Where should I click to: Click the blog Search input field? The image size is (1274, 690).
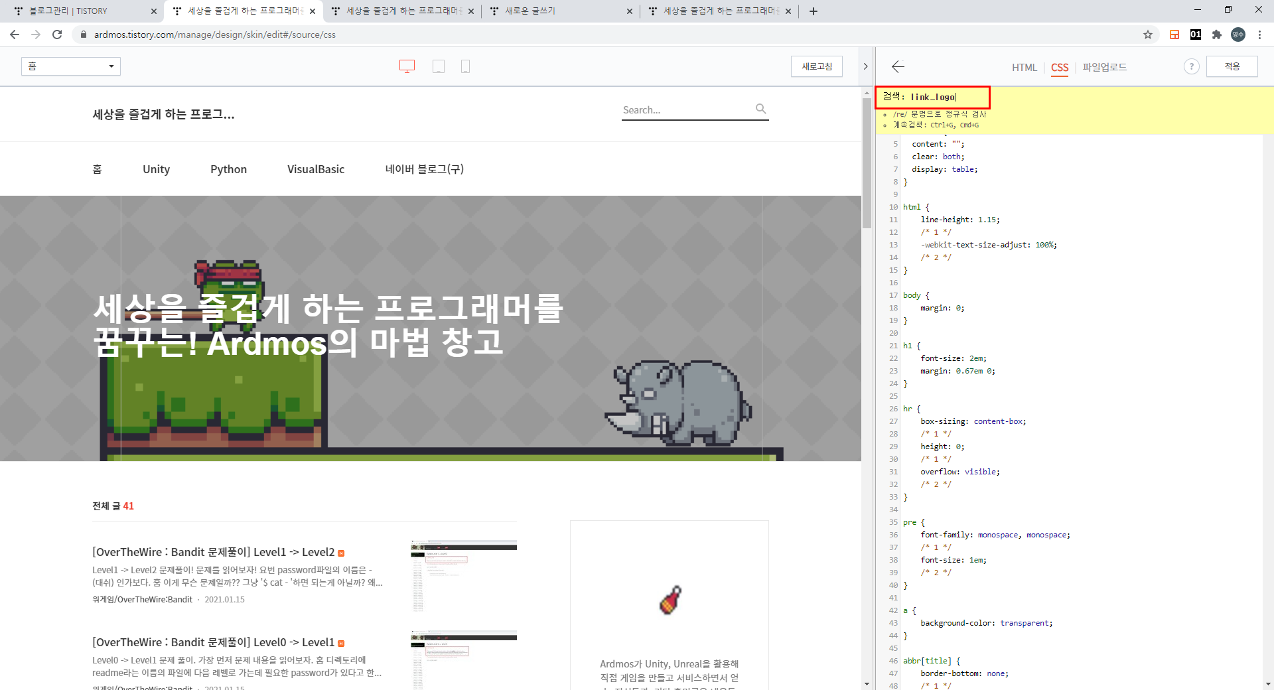[x=687, y=110]
